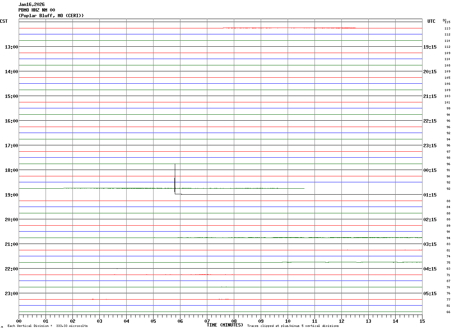
Task: Click the DC offset value 77
Action: (448, 300)
